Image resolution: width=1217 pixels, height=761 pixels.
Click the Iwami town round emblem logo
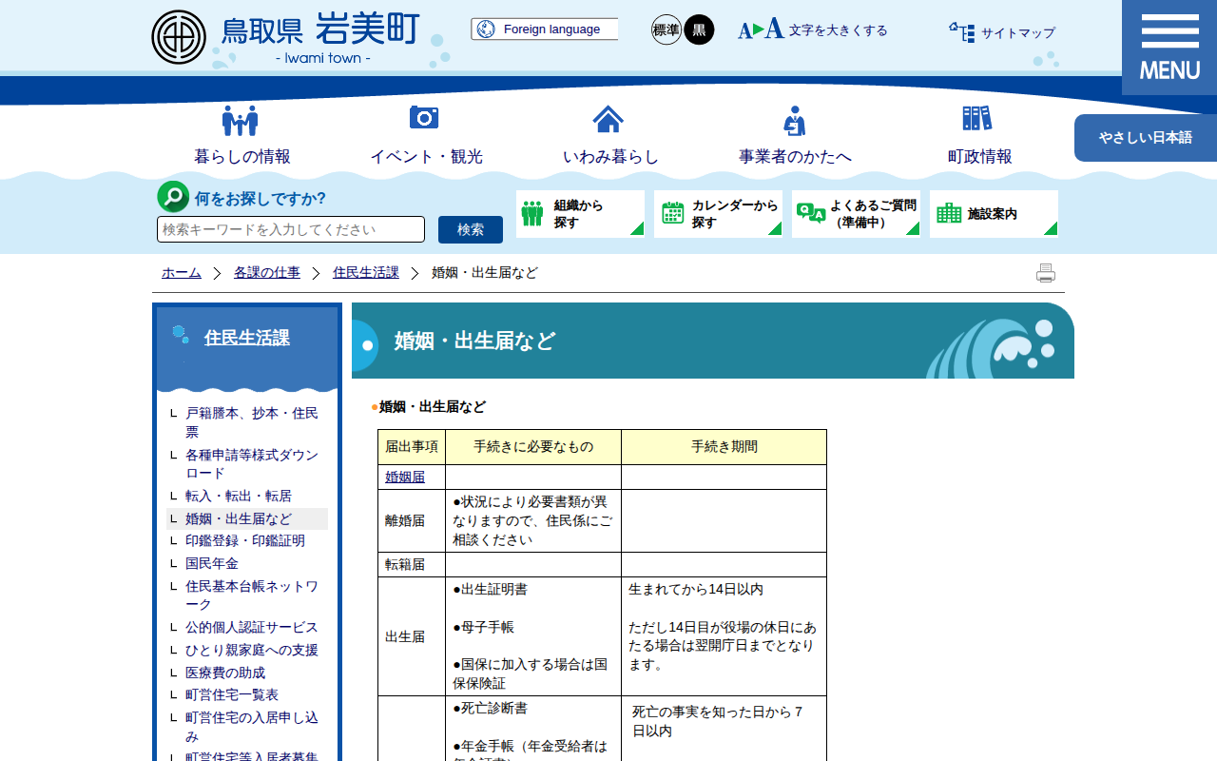[179, 37]
